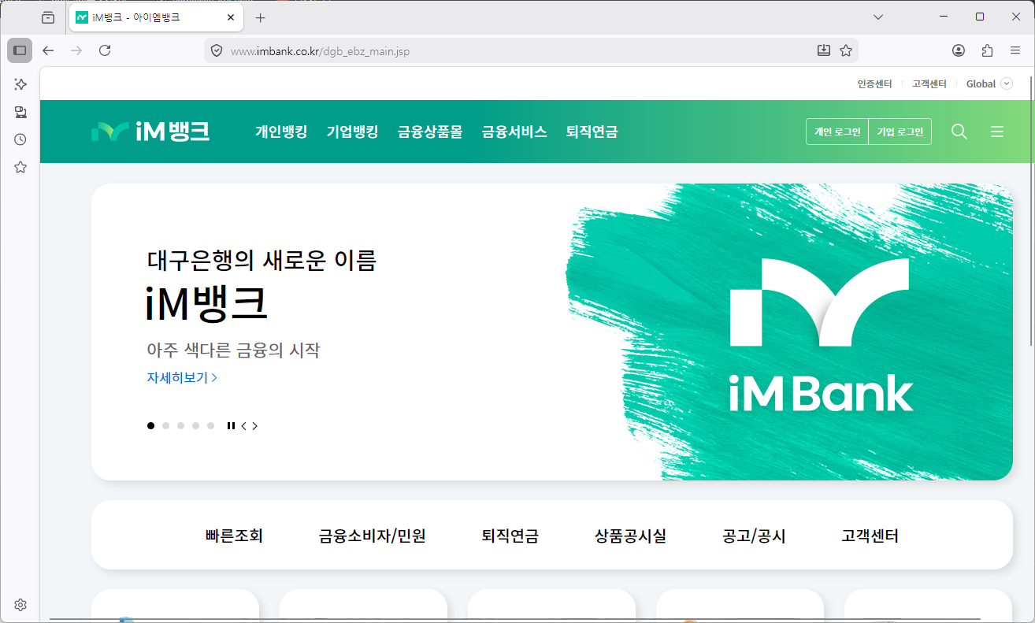This screenshot has height=623, width=1035.
Task: Click the 개인 로그인 button
Action: (837, 132)
